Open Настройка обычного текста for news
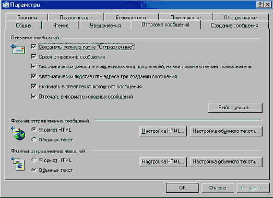Image resolution: width=273 pixels, height=198 pixels. (226, 162)
